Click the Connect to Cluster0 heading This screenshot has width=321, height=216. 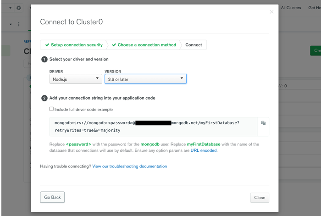pos(72,22)
